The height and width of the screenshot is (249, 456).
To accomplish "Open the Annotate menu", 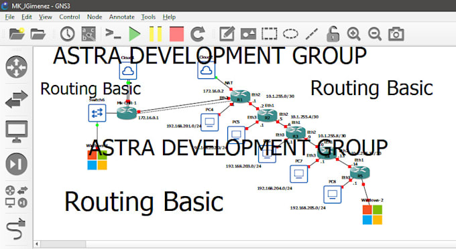I will coord(122,17).
